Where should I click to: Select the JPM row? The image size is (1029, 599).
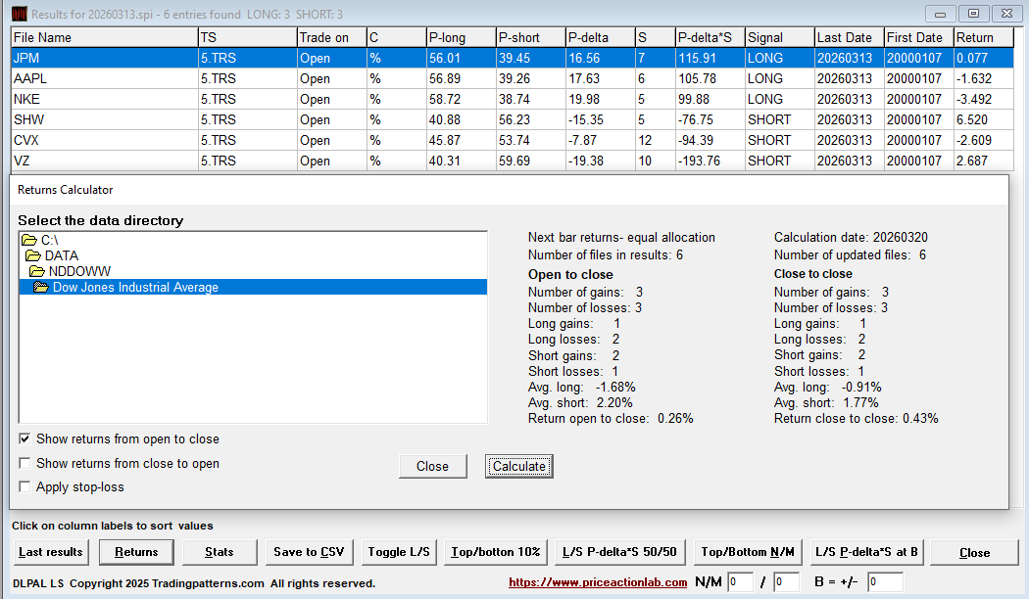pos(513,59)
